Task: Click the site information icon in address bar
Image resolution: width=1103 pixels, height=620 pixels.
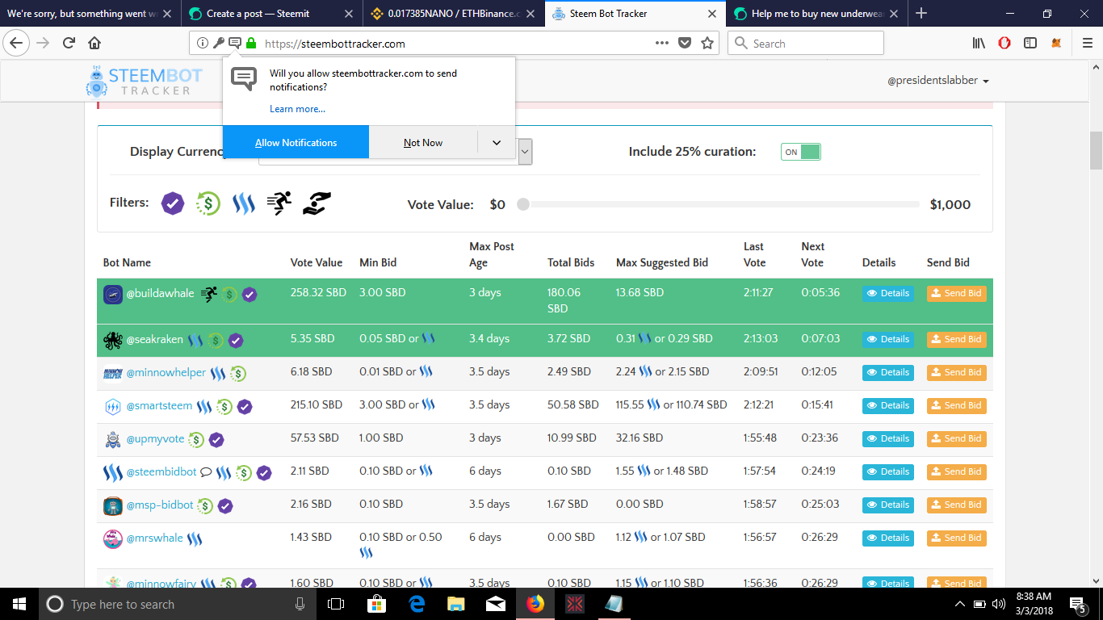Action: click(x=202, y=44)
